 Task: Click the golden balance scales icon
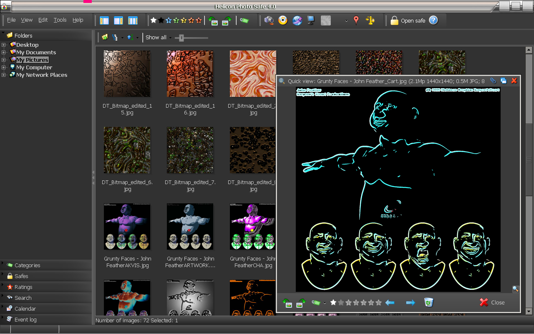pyautogui.click(x=370, y=20)
